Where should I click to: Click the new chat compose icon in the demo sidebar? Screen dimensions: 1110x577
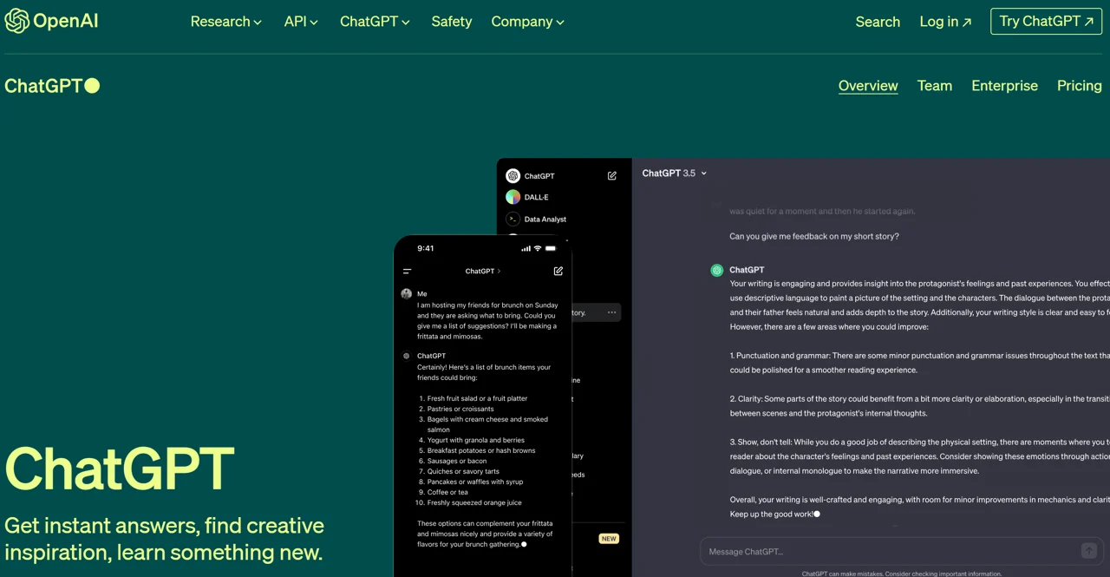pos(612,175)
